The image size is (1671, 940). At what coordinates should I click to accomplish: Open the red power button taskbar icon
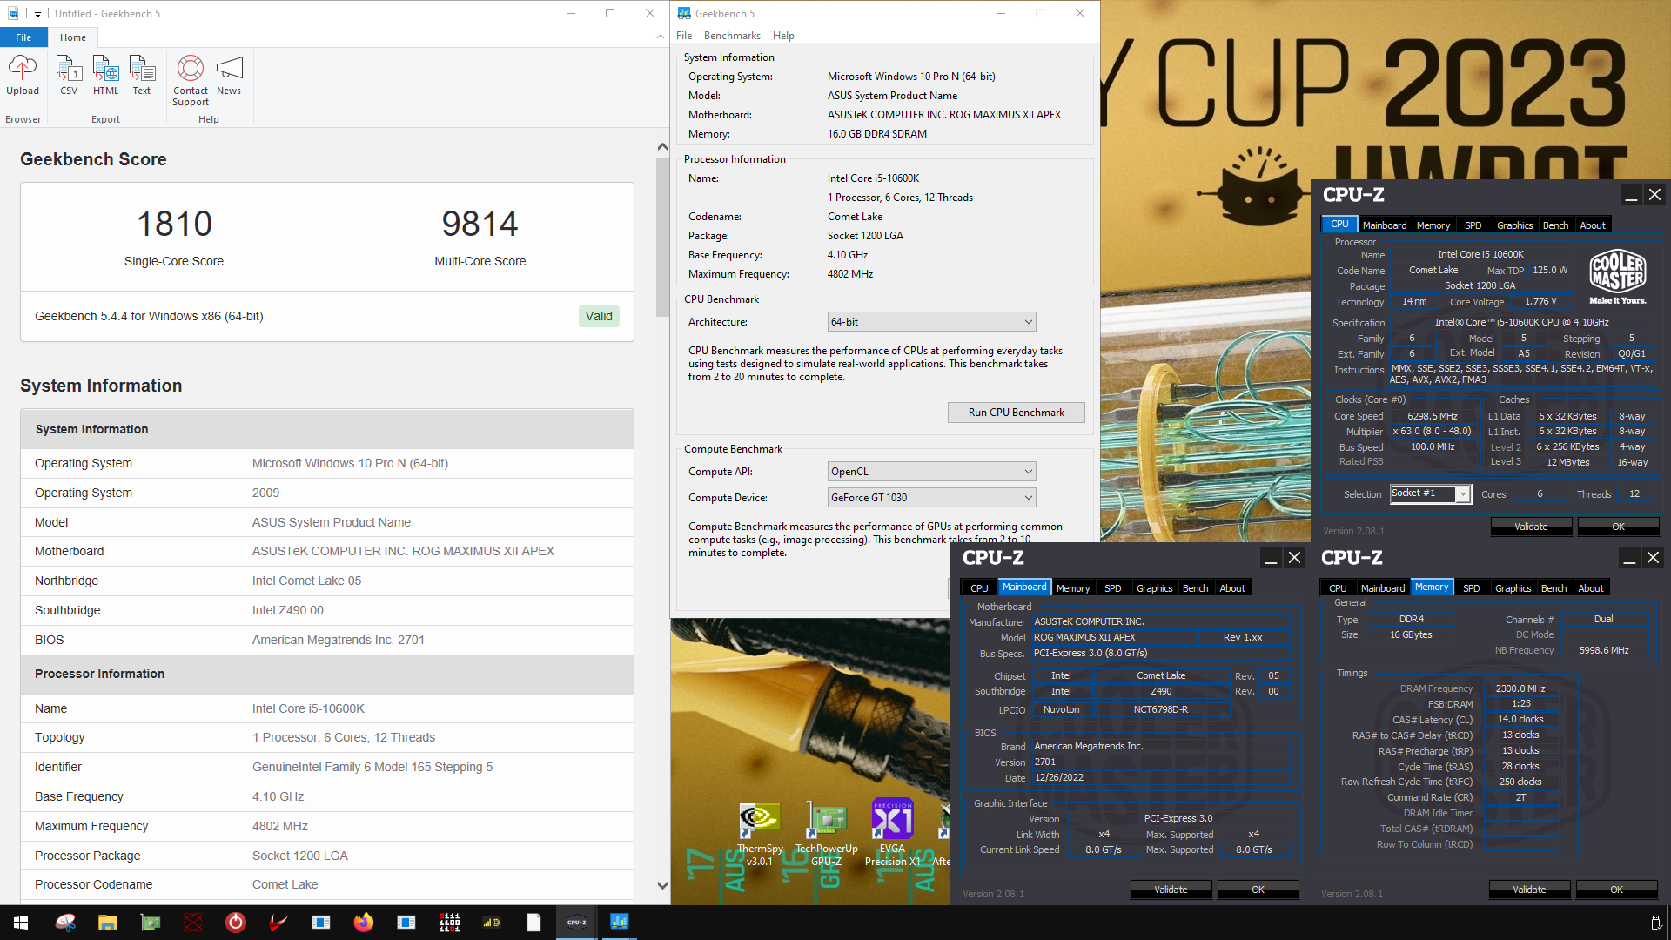click(236, 923)
